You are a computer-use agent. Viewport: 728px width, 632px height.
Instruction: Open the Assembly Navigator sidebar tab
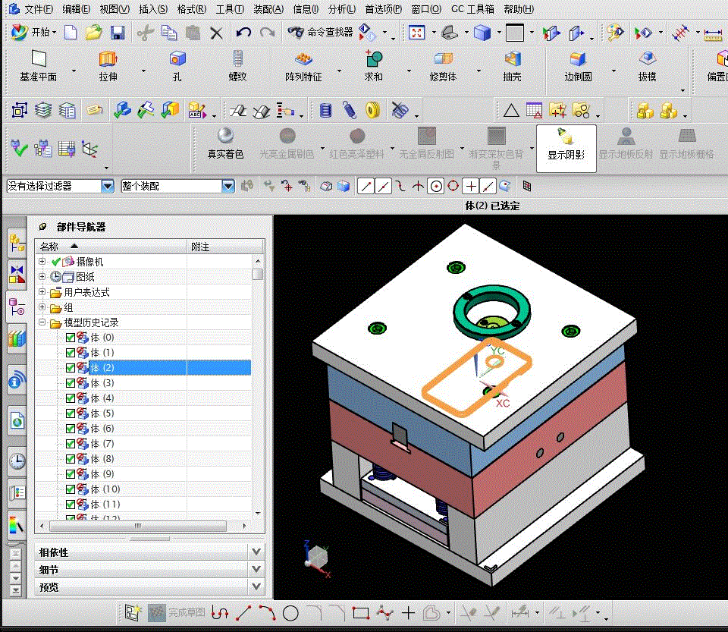[17, 243]
